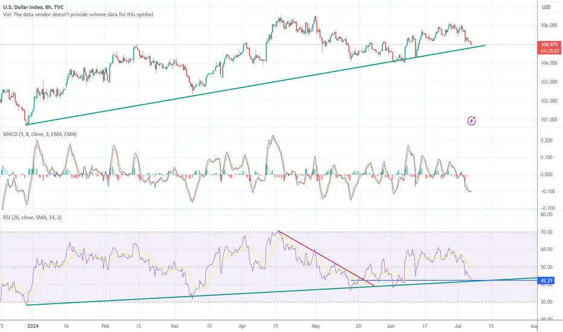Click the 2024 label on the time axis

point(33,326)
